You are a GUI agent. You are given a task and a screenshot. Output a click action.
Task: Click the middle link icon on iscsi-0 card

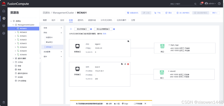click(x=125, y=64)
